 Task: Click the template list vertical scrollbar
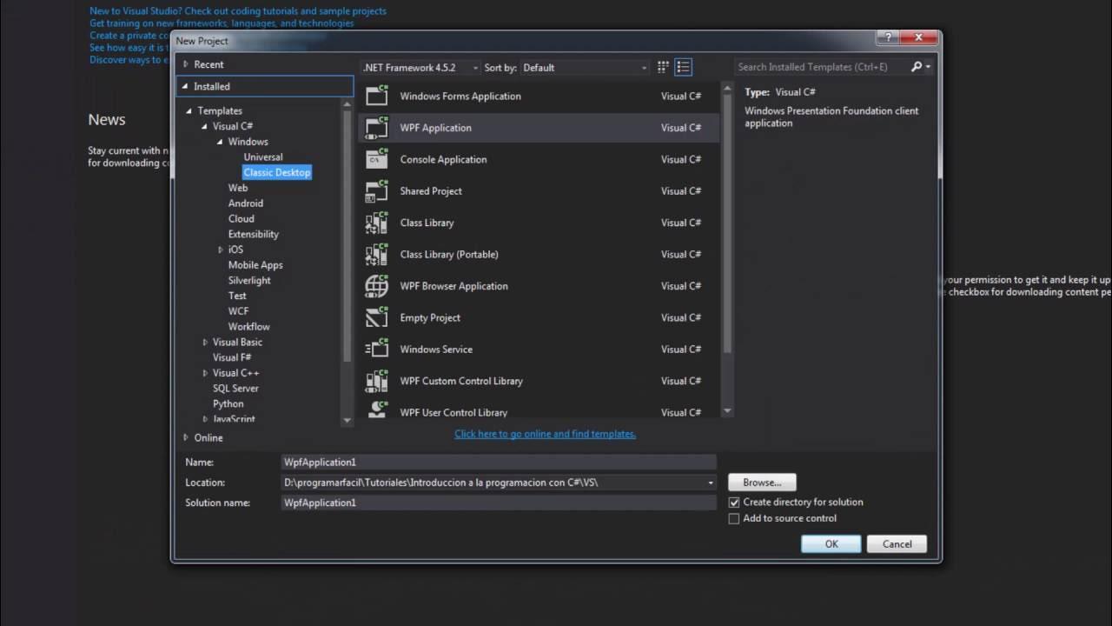727,223
